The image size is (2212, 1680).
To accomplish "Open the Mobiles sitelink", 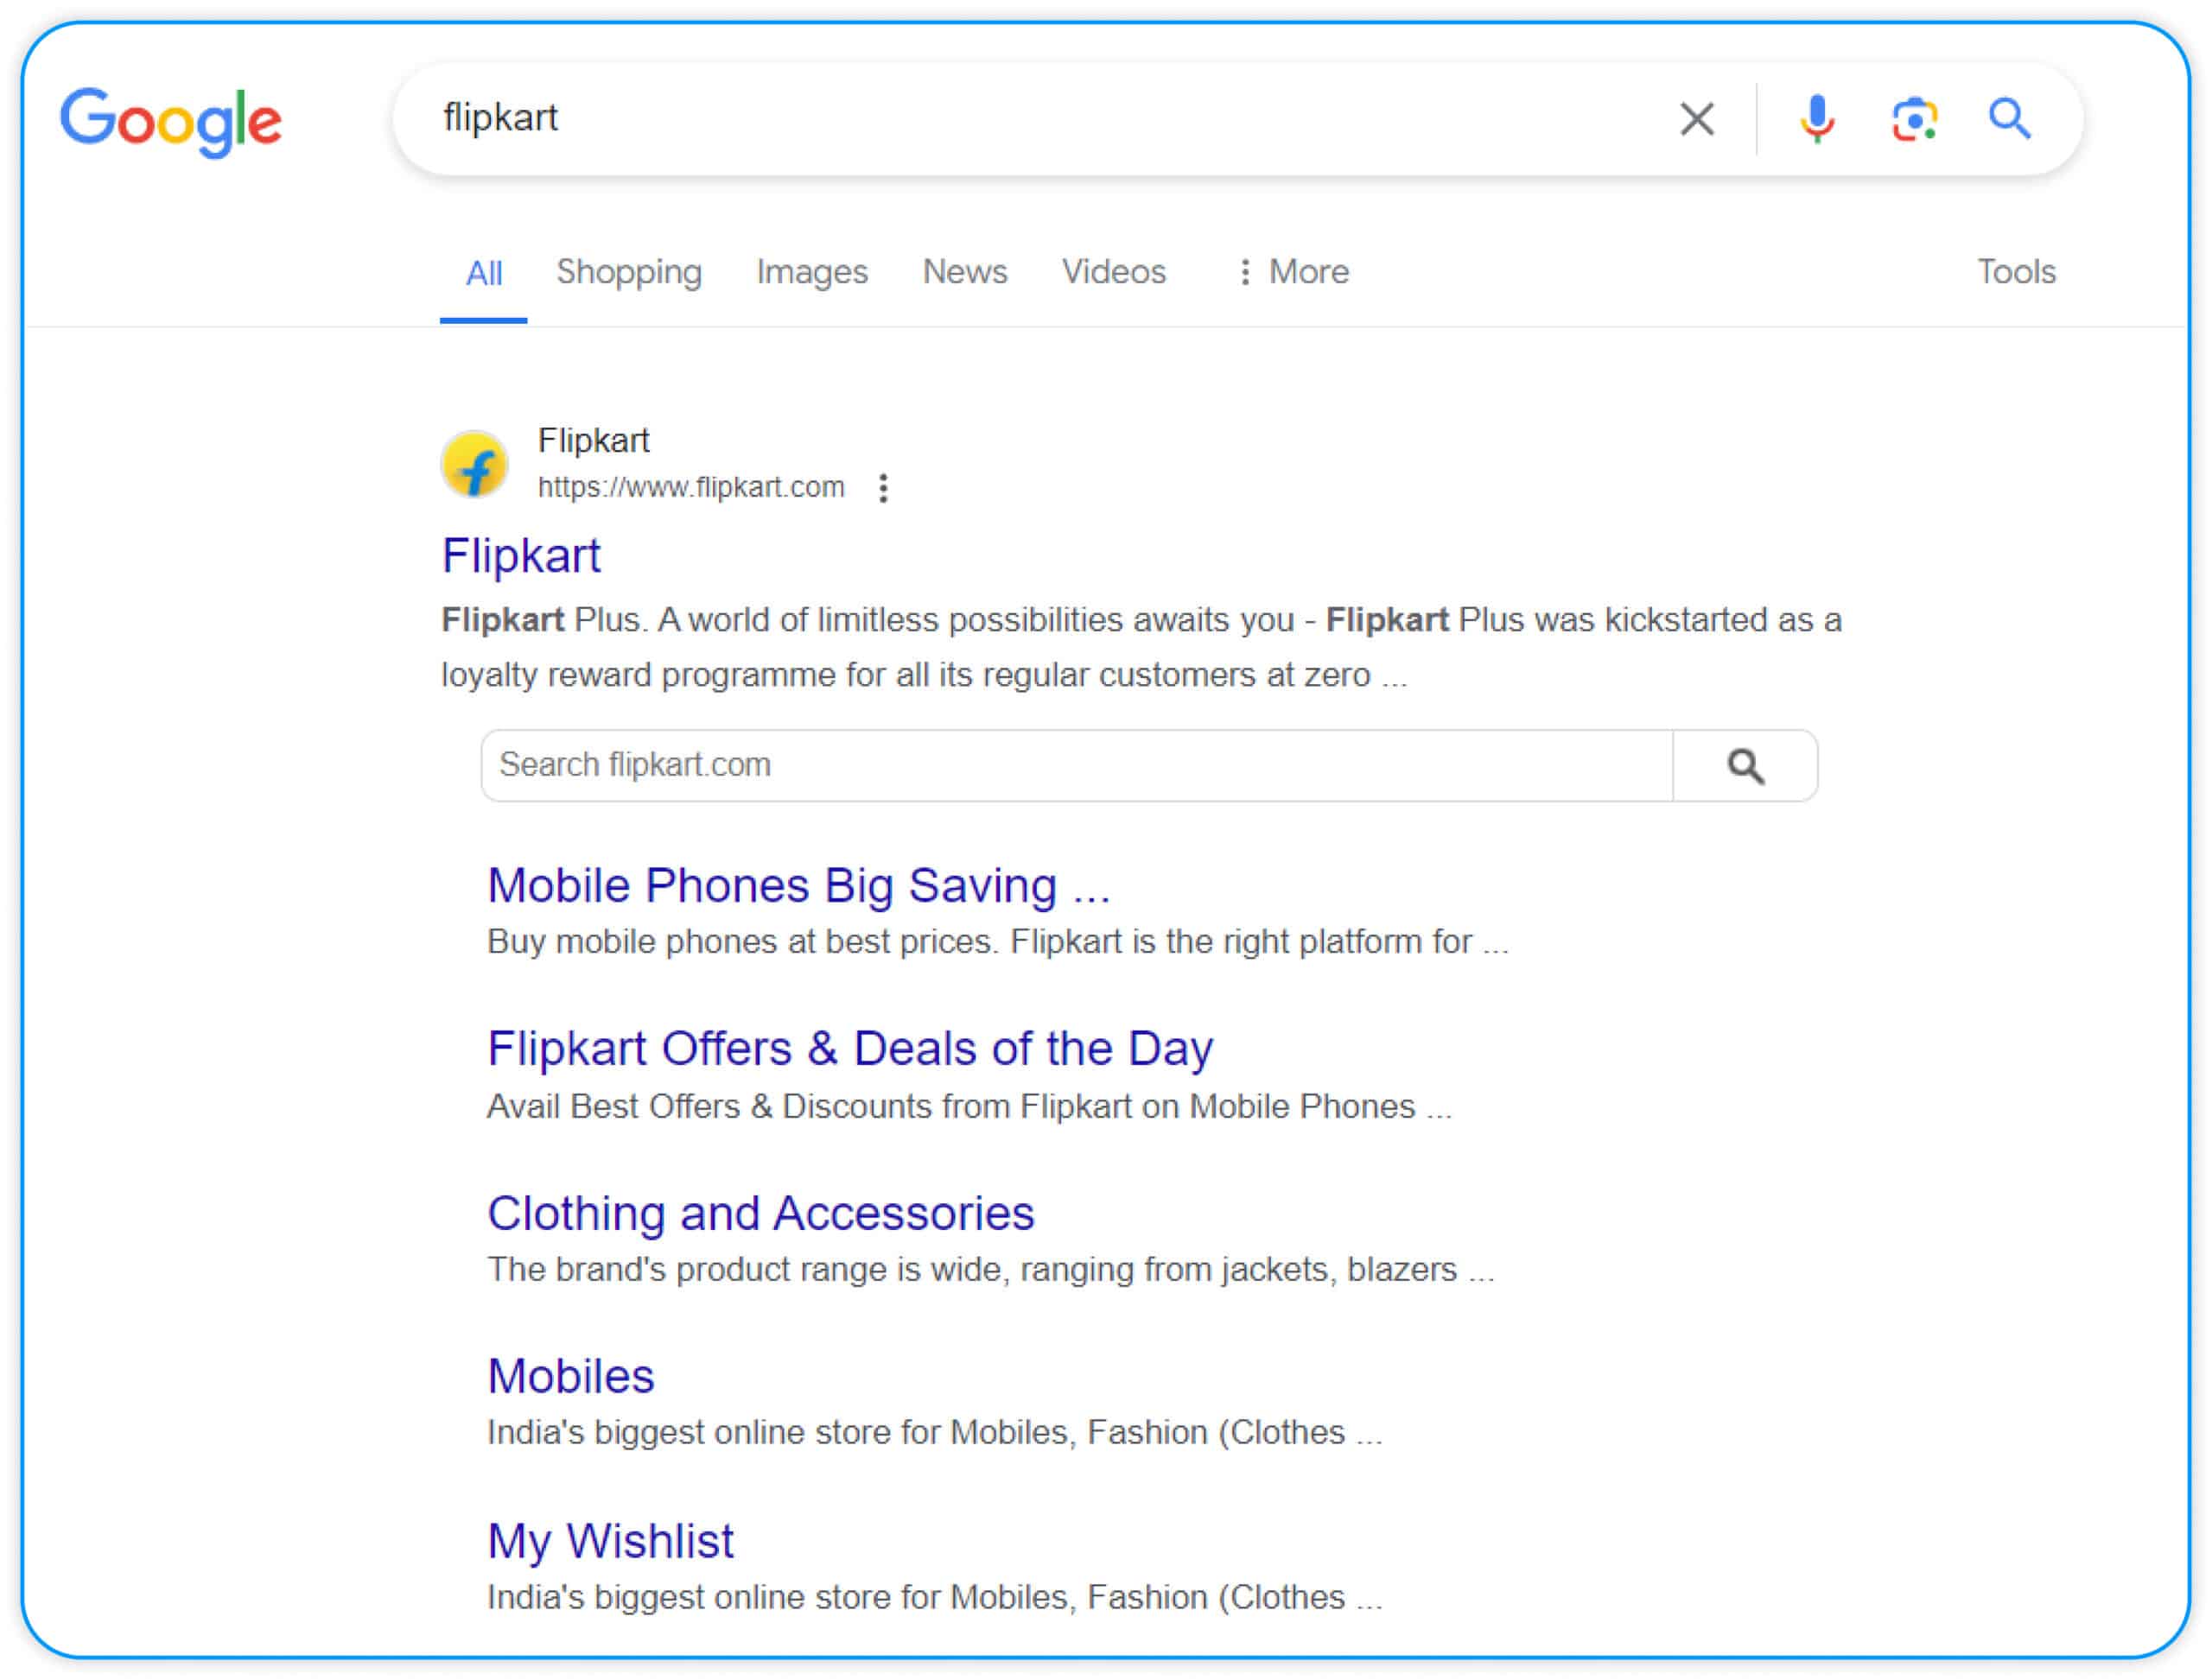I will [x=571, y=1377].
